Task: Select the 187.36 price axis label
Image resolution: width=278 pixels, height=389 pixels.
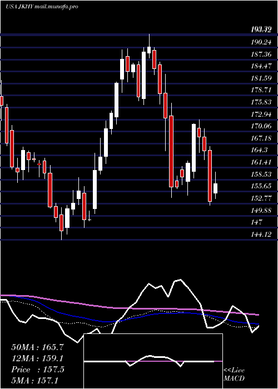Action: 261,54
